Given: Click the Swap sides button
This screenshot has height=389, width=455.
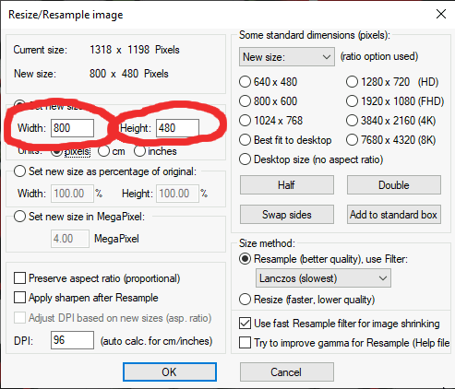Looking at the screenshot, I should tap(287, 215).
